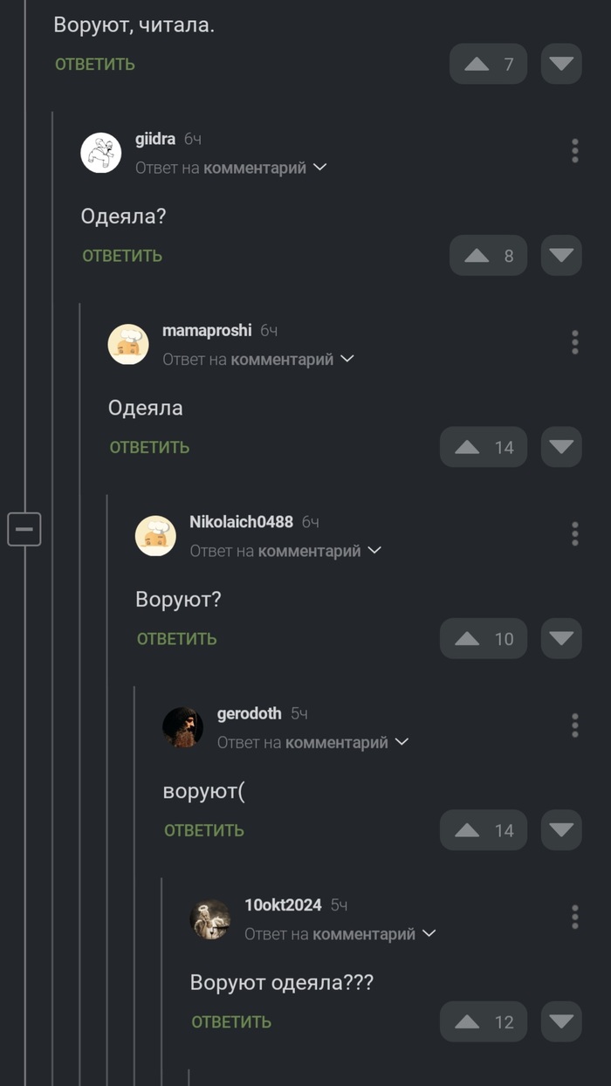This screenshot has height=1086, width=611.
Task: Downvote giidra's comment "Одеяла?"
Action: click(561, 255)
